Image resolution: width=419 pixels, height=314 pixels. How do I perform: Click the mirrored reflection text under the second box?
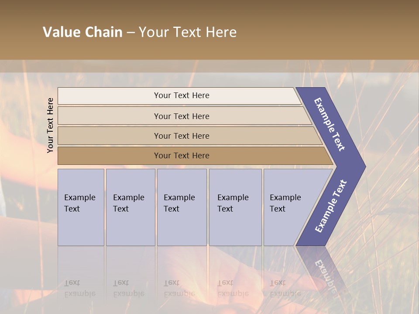pos(128,288)
